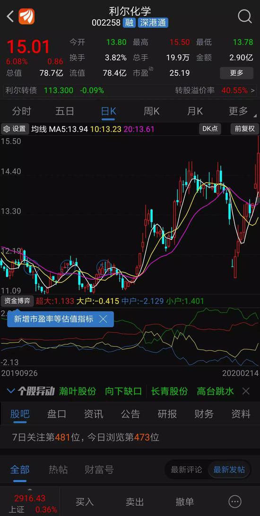Select the 财富号 posts filter
Viewport: 260px width, 516px height.
click(x=99, y=470)
